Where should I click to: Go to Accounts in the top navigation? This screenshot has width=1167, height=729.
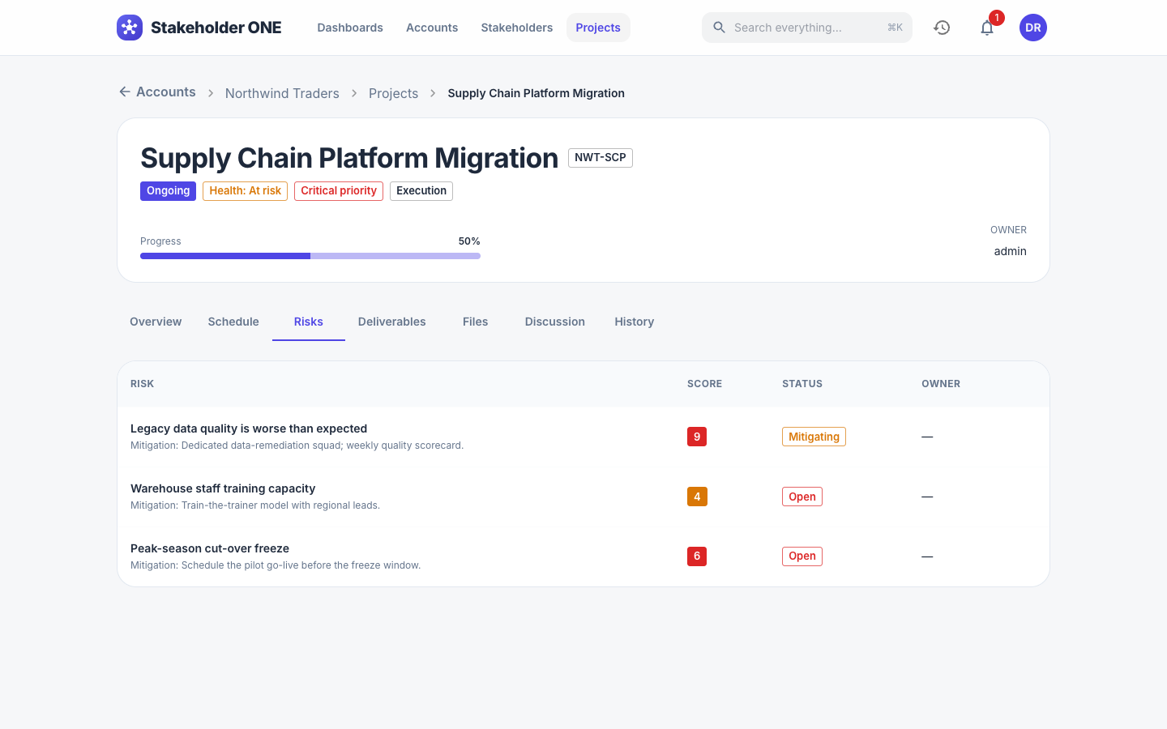click(x=432, y=28)
